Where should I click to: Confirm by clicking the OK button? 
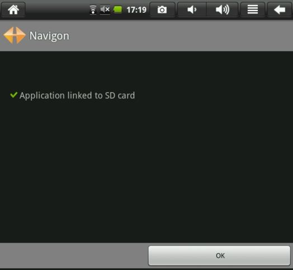pos(219,255)
